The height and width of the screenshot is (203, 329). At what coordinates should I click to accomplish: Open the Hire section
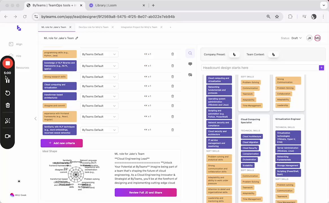[15, 56]
